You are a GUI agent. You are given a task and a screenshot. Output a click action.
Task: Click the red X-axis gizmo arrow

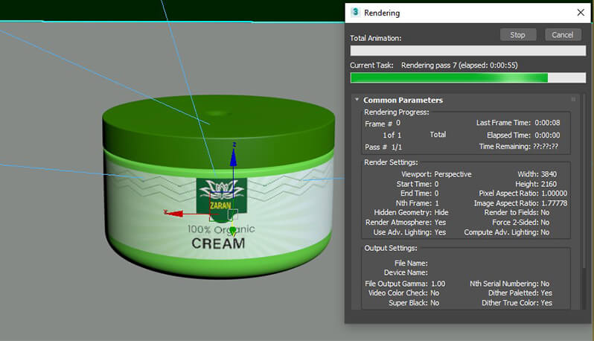point(170,214)
